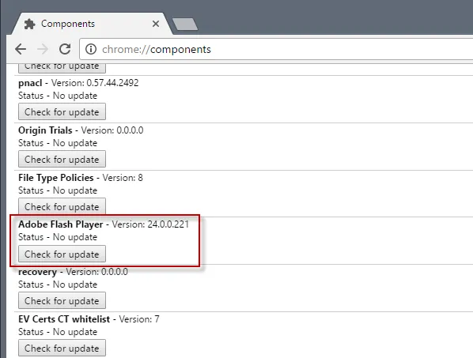Check for update for EV Certs CT whitelist
The height and width of the screenshot is (358, 473).
point(62,348)
